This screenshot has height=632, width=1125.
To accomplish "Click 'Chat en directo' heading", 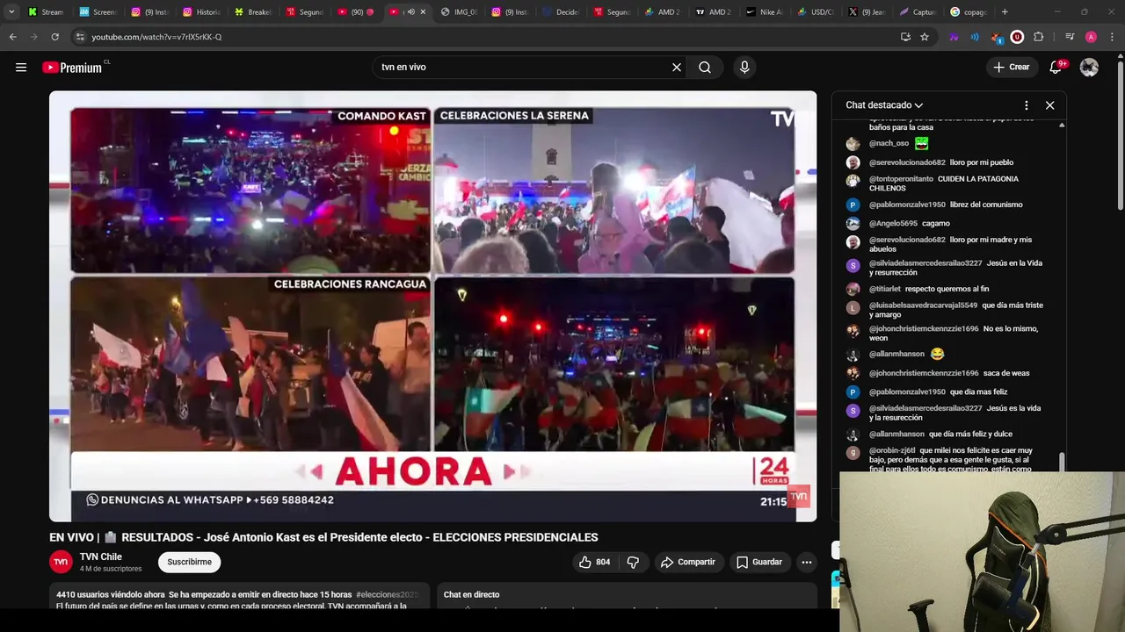I will pos(471,594).
